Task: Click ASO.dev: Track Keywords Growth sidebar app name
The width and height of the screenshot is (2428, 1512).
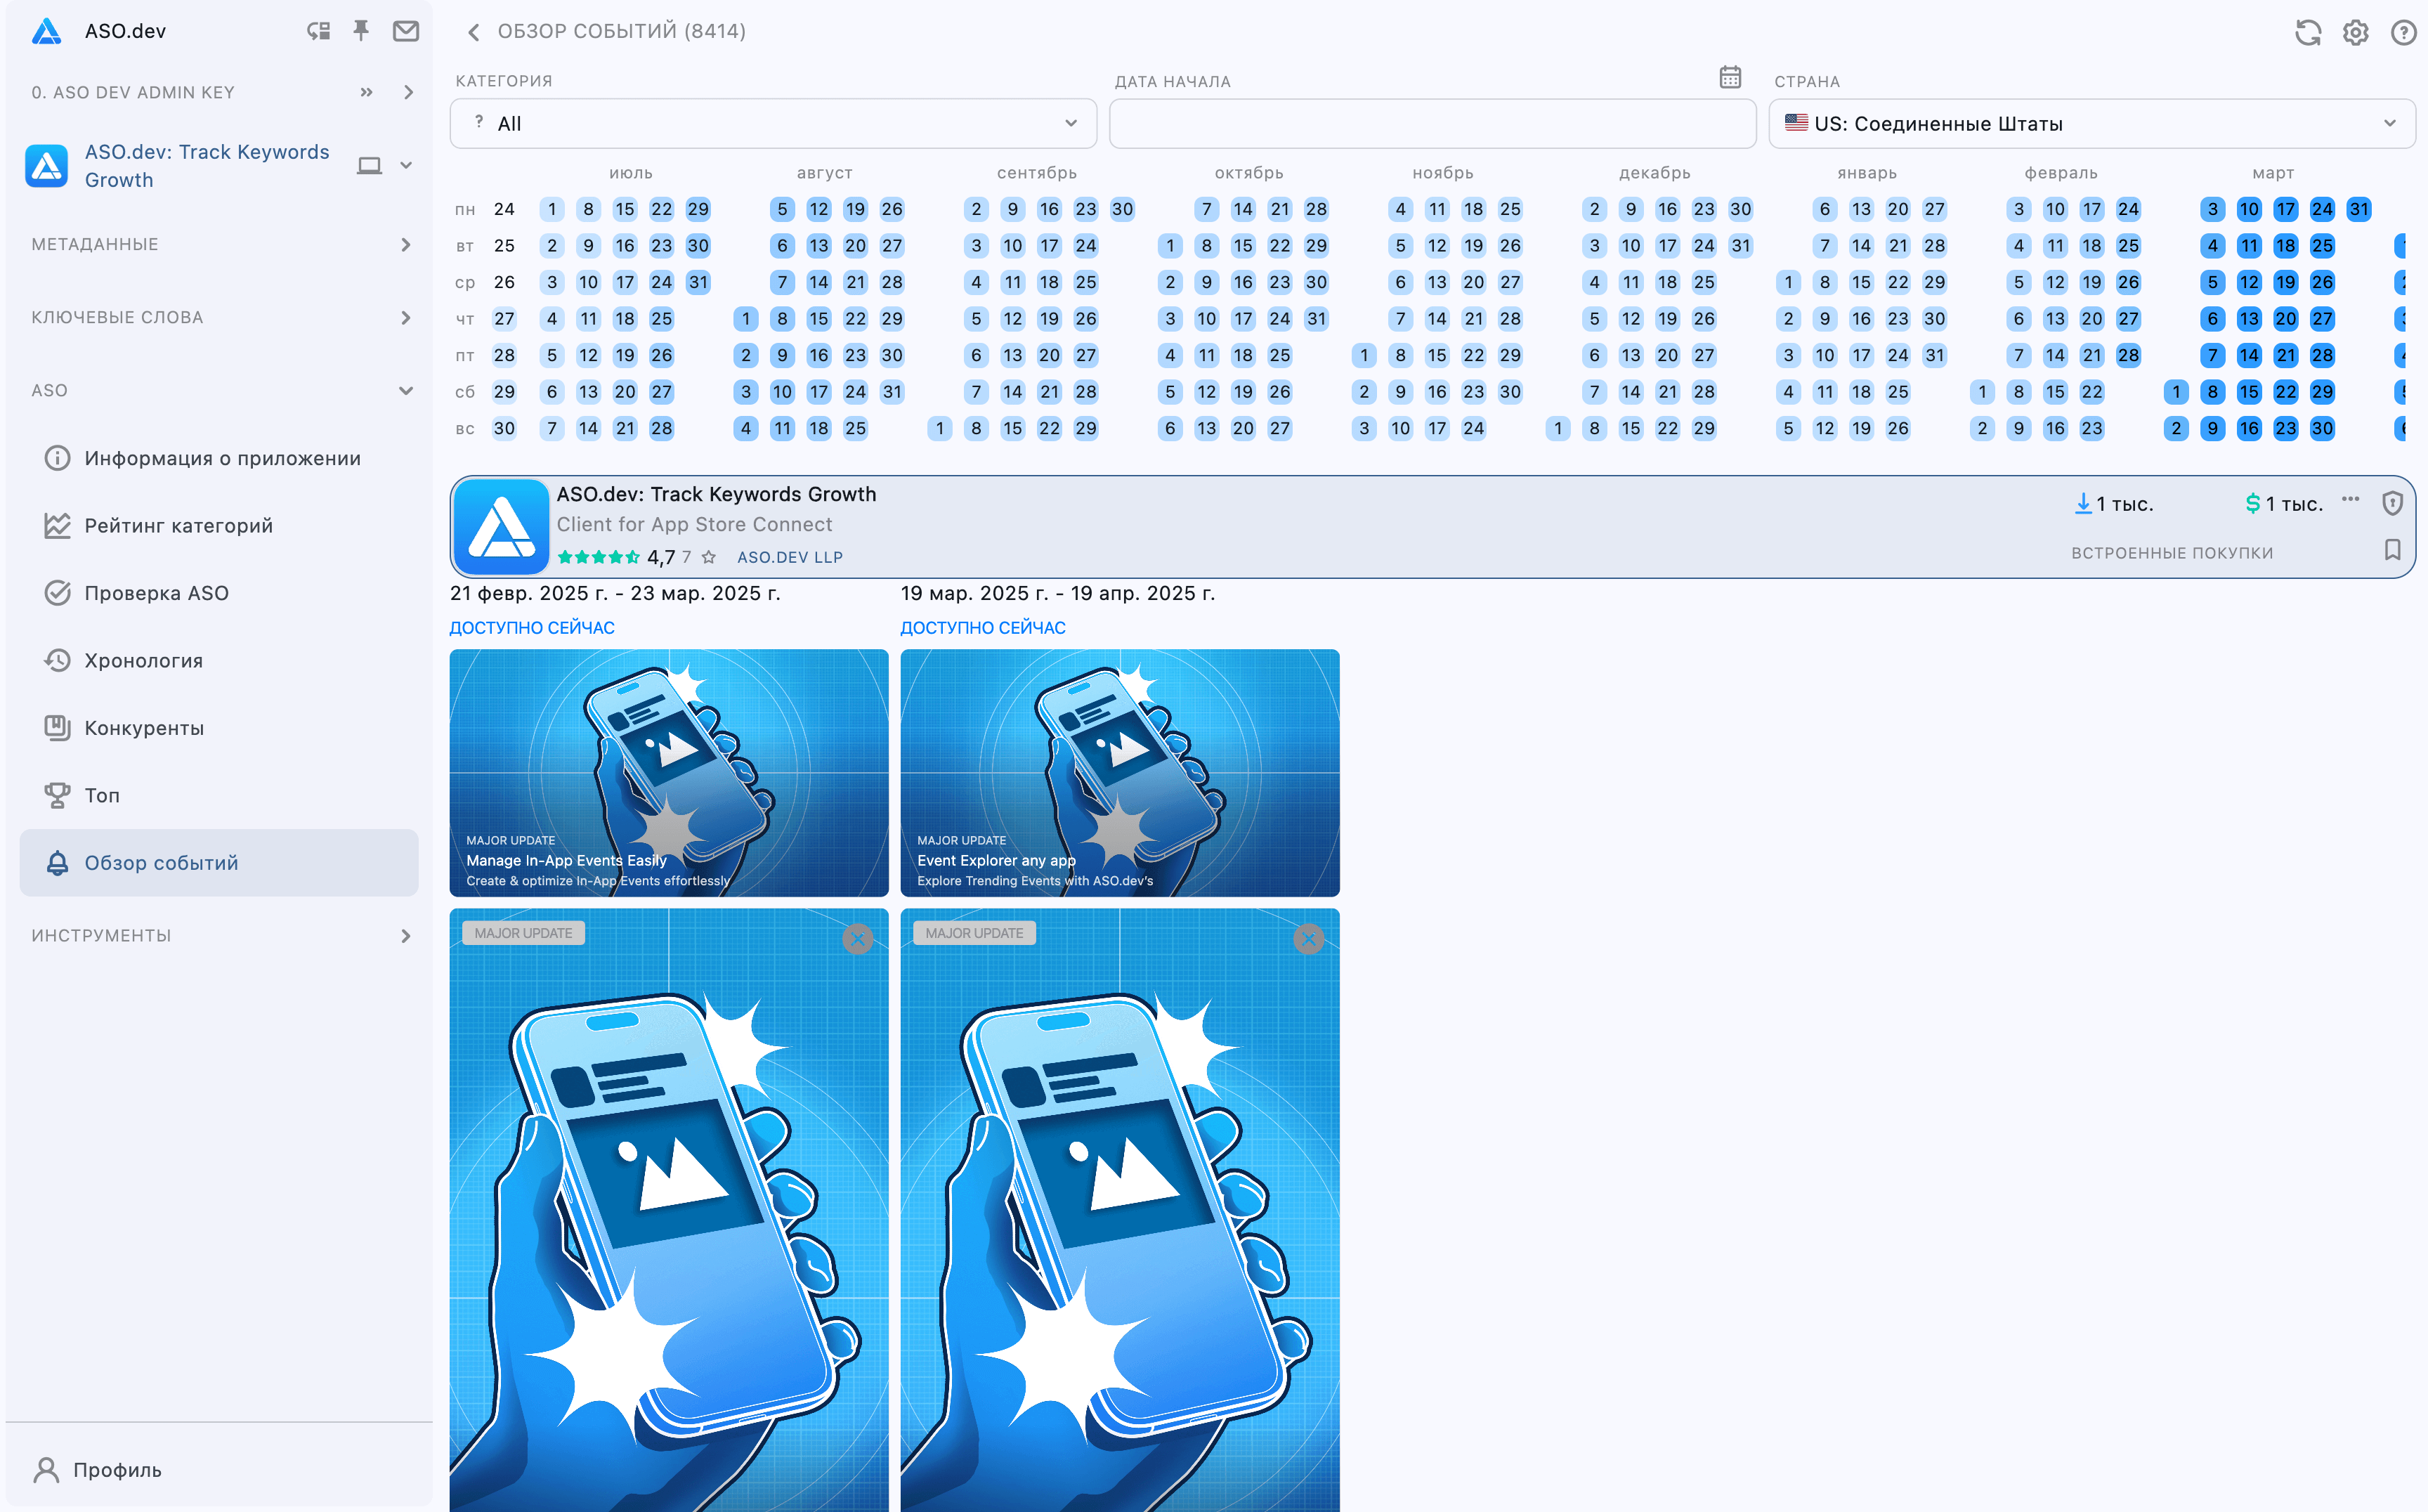Action: click(x=207, y=166)
